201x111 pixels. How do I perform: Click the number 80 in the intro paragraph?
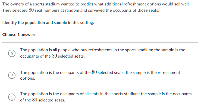click(31, 10)
